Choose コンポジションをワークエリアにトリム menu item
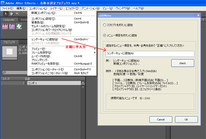The image size is (206, 139). [x=62, y=30]
